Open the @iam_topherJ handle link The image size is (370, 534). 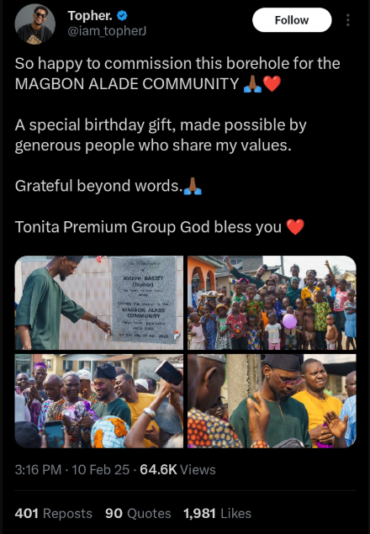[107, 31]
